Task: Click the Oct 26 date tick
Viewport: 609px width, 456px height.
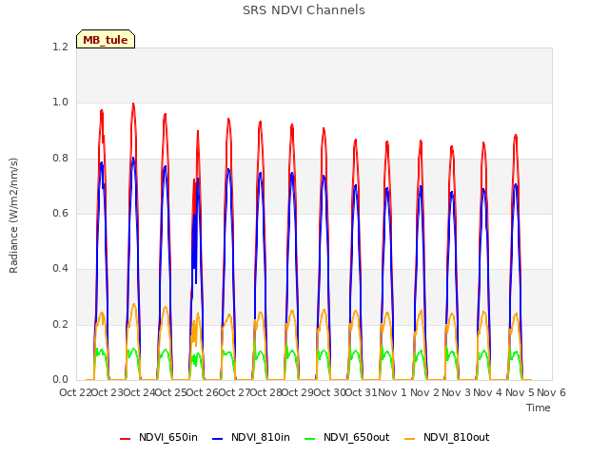Action: coord(203,392)
